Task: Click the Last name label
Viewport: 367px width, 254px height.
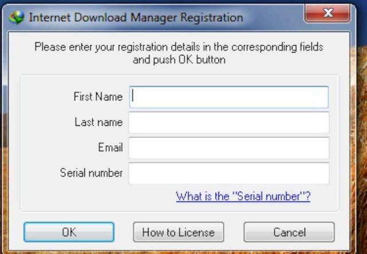Action: [x=99, y=122]
